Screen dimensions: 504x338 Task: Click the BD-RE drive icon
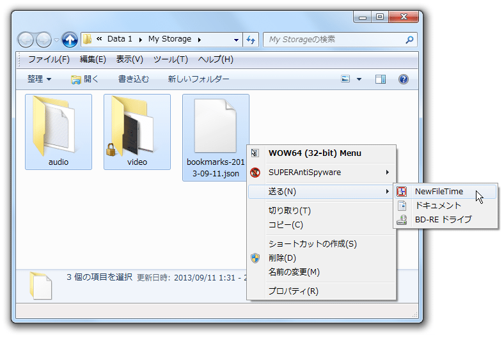click(x=402, y=220)
